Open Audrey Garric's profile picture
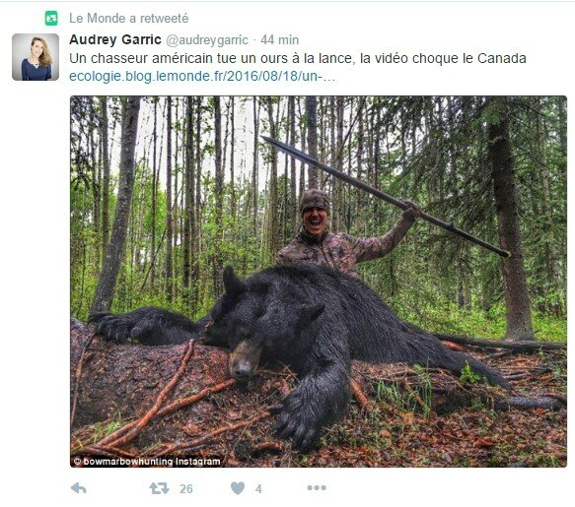Image resolution: width=575 pixels, height=507 pixels. pyautogui.click(x=36, y=57)
